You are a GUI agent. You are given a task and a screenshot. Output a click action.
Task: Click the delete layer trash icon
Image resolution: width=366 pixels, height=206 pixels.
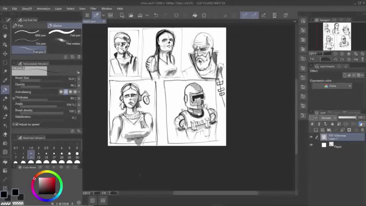pos(362,130)
